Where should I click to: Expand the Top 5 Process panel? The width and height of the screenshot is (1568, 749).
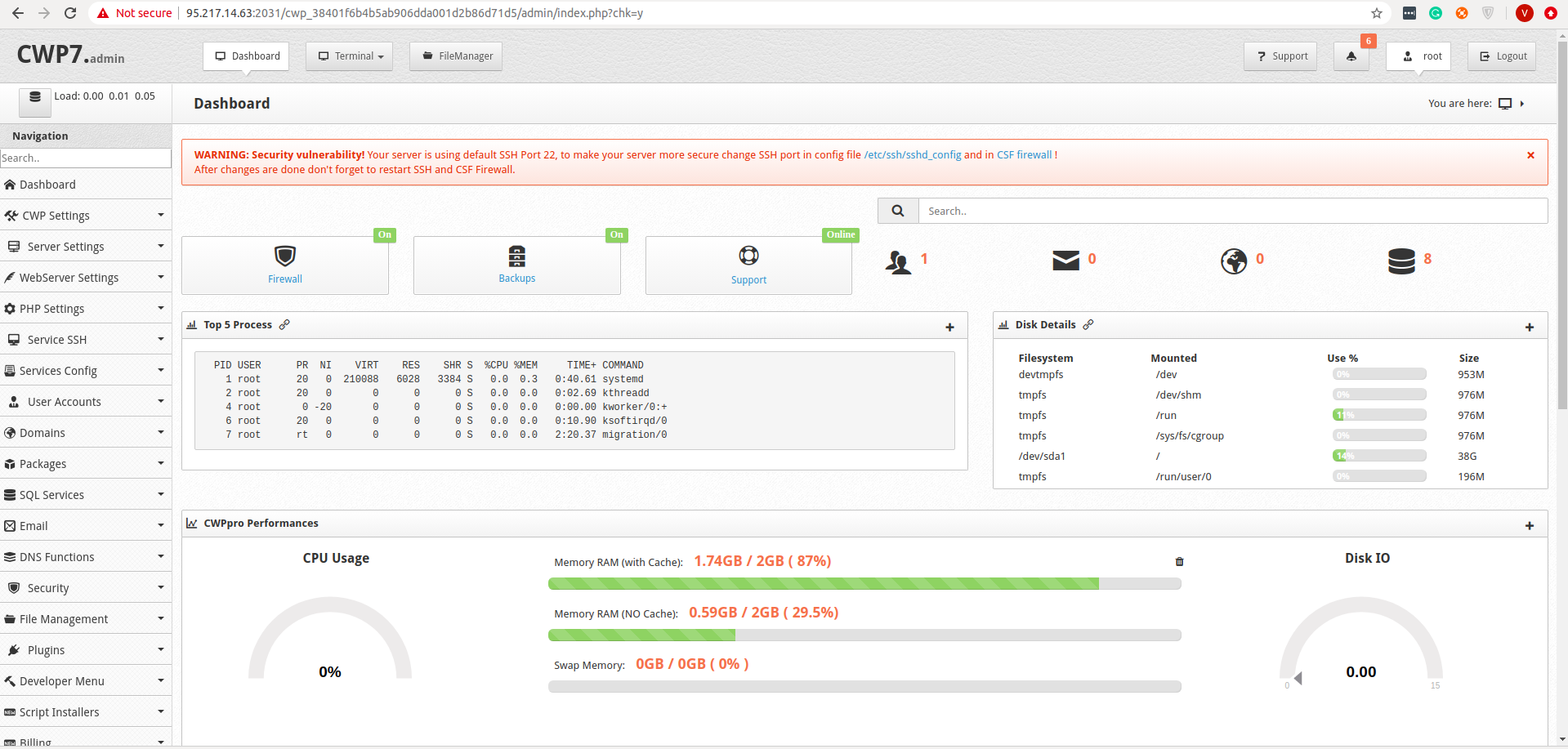click(949, 328)
